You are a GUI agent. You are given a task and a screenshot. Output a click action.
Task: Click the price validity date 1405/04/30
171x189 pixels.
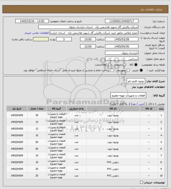click(x=122, y=46)
